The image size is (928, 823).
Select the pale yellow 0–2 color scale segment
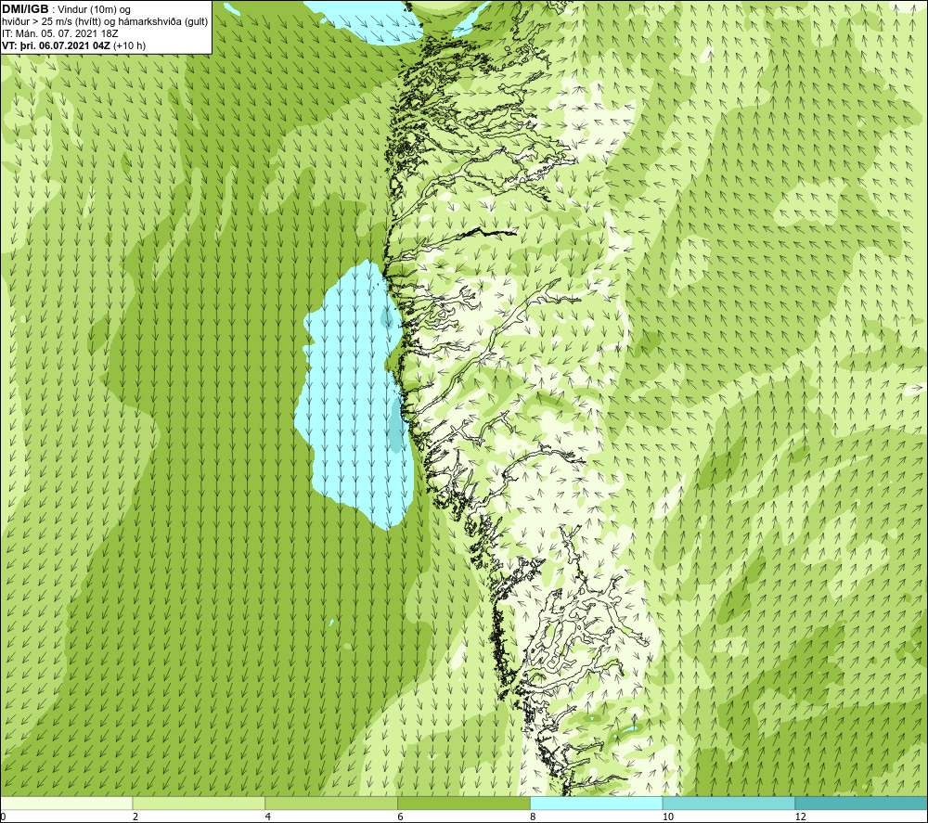coord(66,803)
